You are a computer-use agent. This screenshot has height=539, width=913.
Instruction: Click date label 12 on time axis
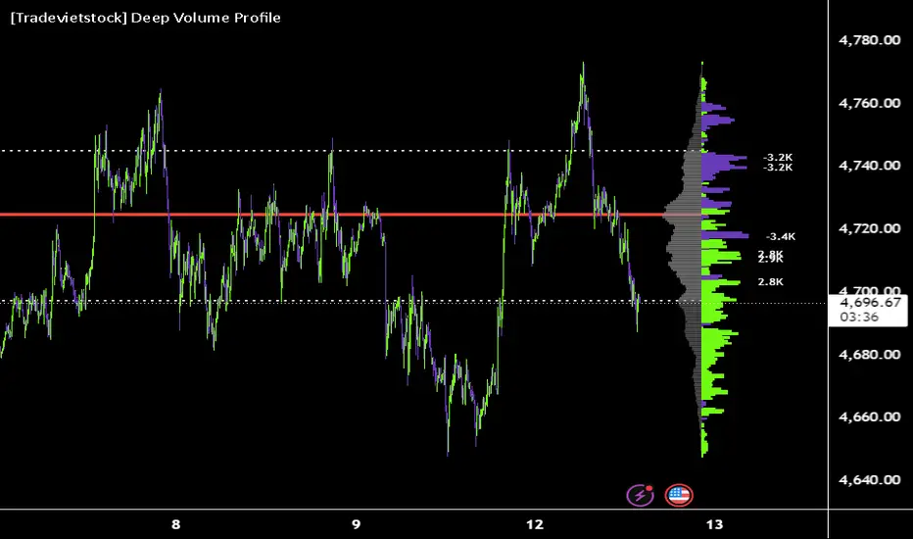(535, 524)
